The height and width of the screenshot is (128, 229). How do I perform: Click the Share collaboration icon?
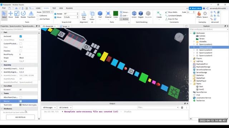(x=207, y=8)
